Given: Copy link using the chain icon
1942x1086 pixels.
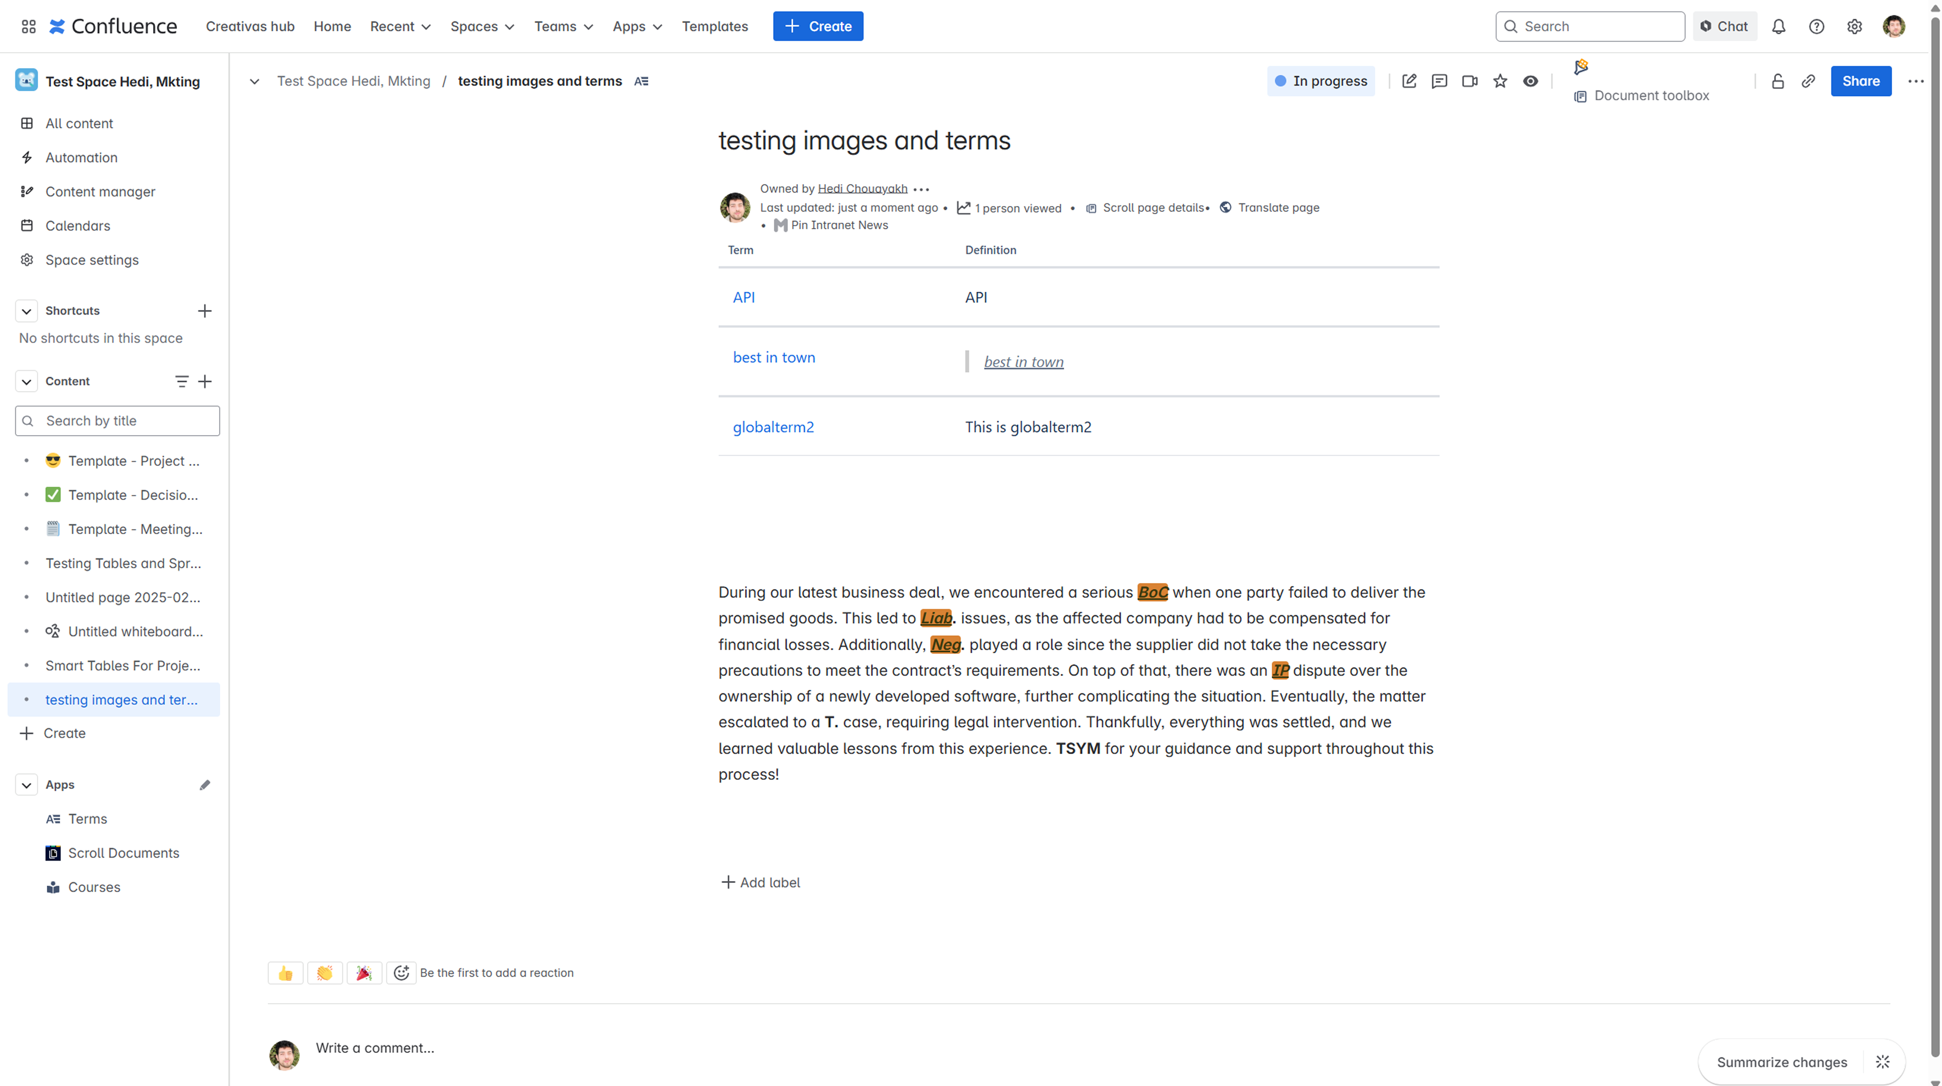Looking at the screenshot, I should point(1808,81).
